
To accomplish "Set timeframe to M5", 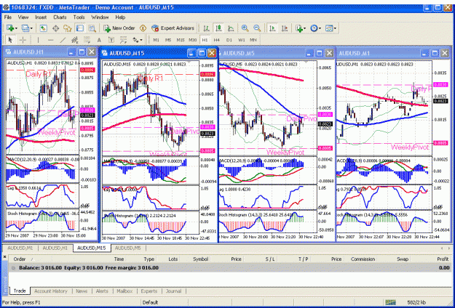I will (168, 40).
